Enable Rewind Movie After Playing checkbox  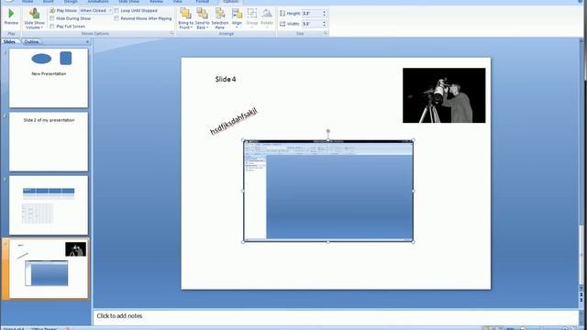[x=116, y=18]
